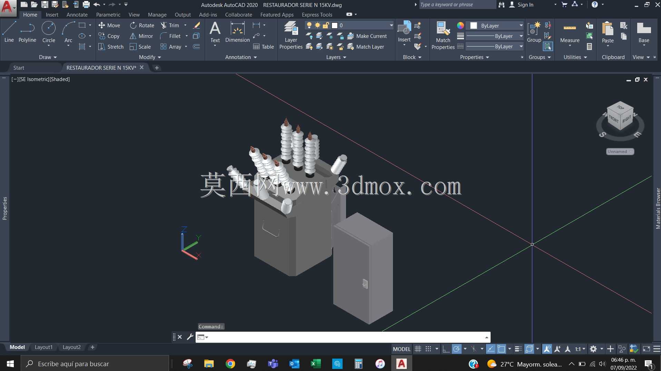Click the MODEL space button
Screen dimensions: 661x371
tap(402, 349)
